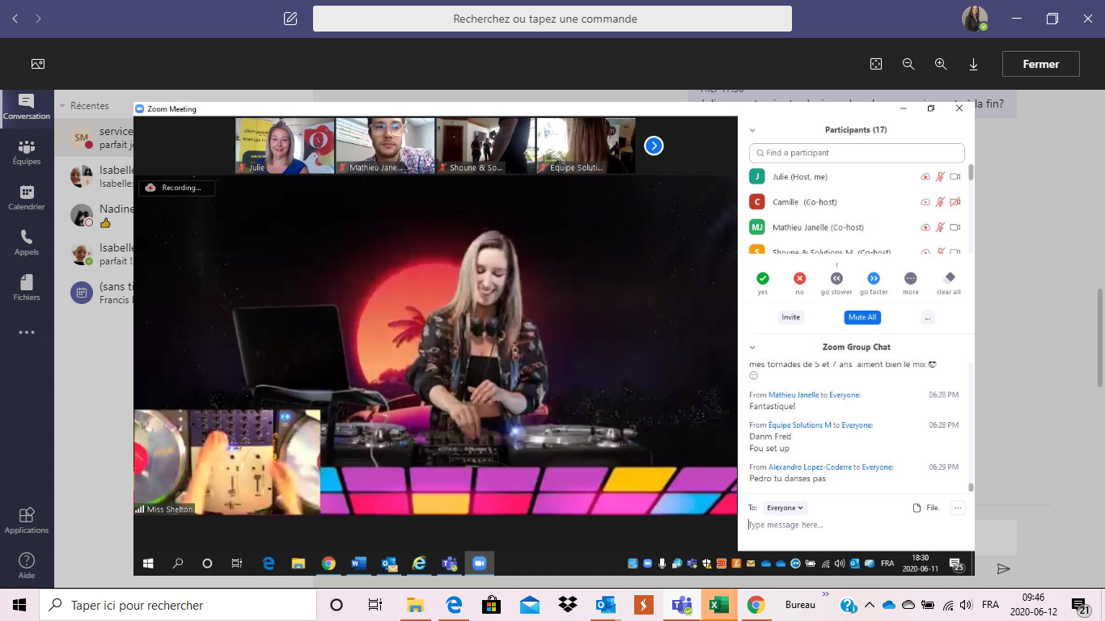Image resolution: width=1105 pixels, height=621 pixels.
Task: Click the red 'no' reaction icon
Action: 800,278
